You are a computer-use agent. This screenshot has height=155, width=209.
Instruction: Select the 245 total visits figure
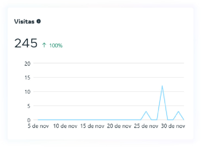click(26, 43)
